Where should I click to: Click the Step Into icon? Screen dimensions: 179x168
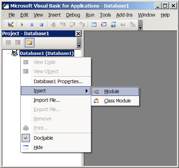tap(63, 24)
